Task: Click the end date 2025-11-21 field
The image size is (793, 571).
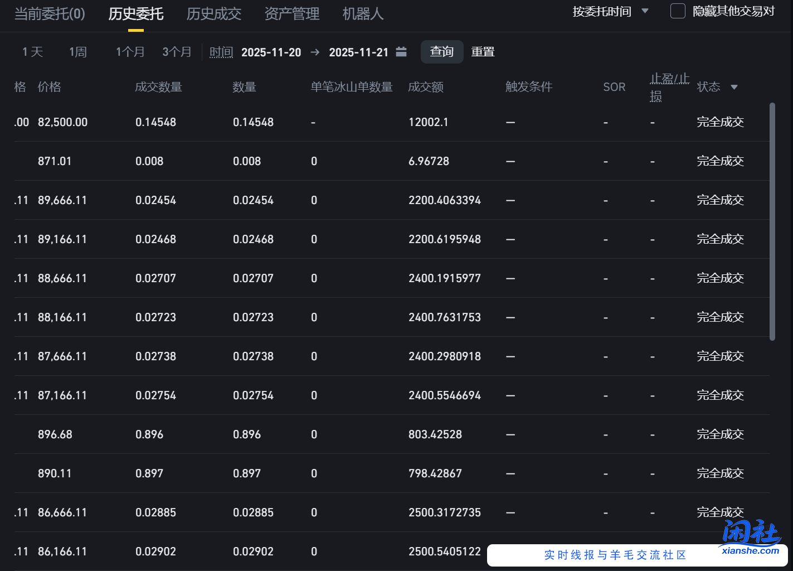Action: 359,52
